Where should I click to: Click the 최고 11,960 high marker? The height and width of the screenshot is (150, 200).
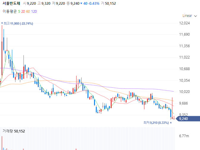pyautogui.click(x=17, y=23)
